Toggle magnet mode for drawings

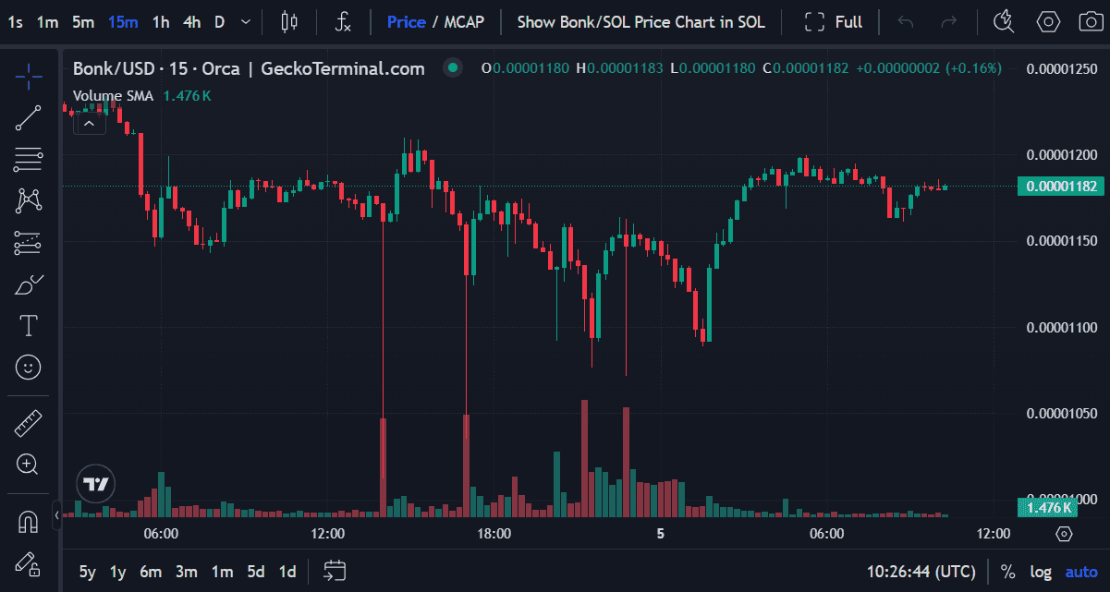[x=29, y=522]
